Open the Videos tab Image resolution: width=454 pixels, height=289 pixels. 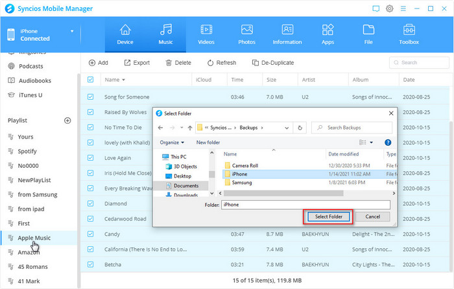tap(206, 34)
